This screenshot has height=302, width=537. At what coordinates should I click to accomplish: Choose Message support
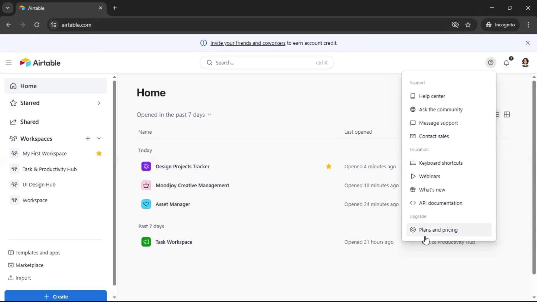tap(449, 123)
